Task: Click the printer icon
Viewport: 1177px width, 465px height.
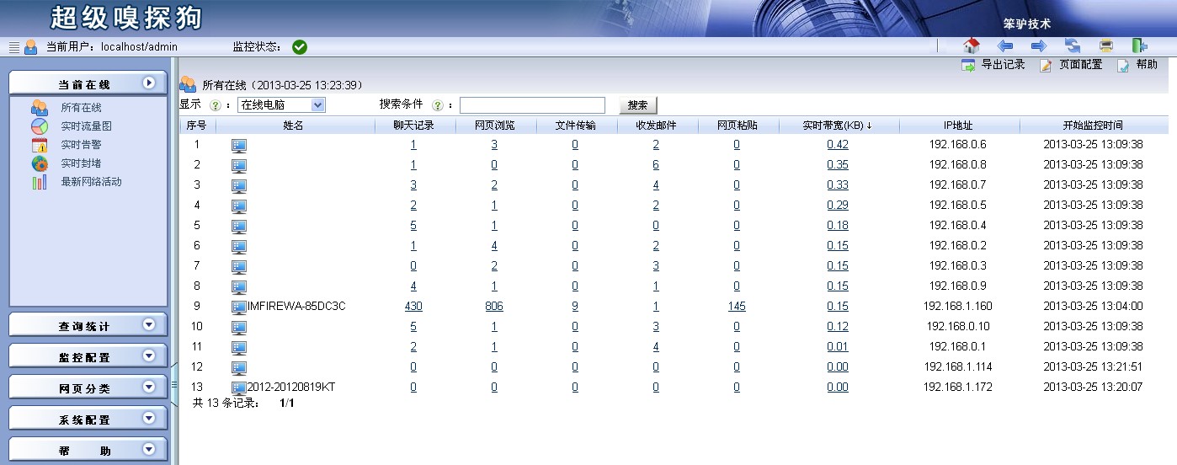Action: click(1106, 46)
